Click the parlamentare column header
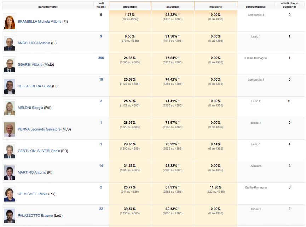 point(48,7)
